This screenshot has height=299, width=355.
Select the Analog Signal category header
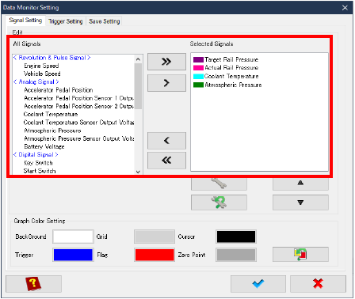pos(36,81)
